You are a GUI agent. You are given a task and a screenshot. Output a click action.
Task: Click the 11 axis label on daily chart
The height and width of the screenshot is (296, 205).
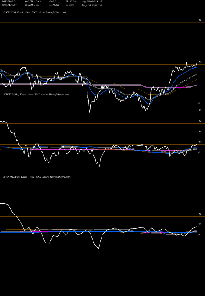pyautogui.click(x=200, y=20)
